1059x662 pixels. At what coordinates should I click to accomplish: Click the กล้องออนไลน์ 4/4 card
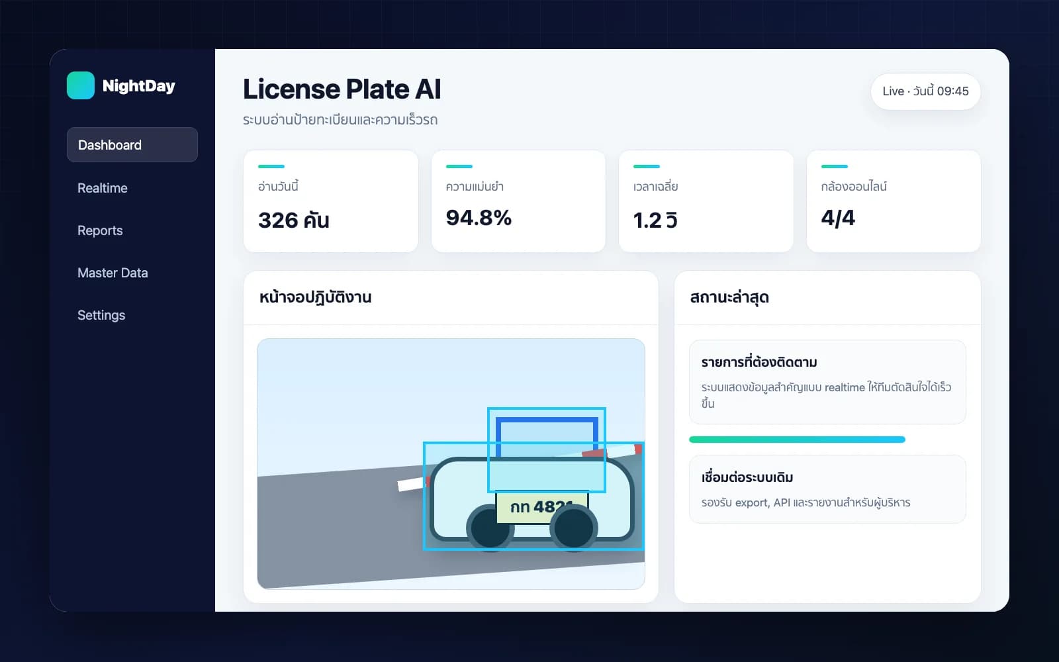[894, 201]
